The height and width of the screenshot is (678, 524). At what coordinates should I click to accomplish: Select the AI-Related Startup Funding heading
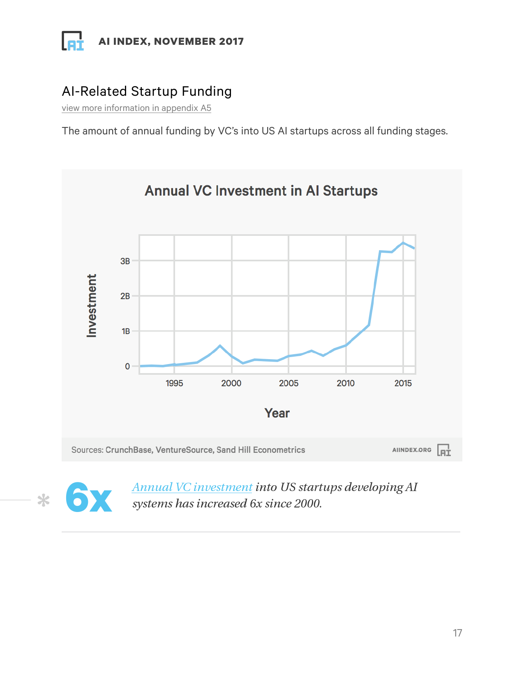coord(147,91)
